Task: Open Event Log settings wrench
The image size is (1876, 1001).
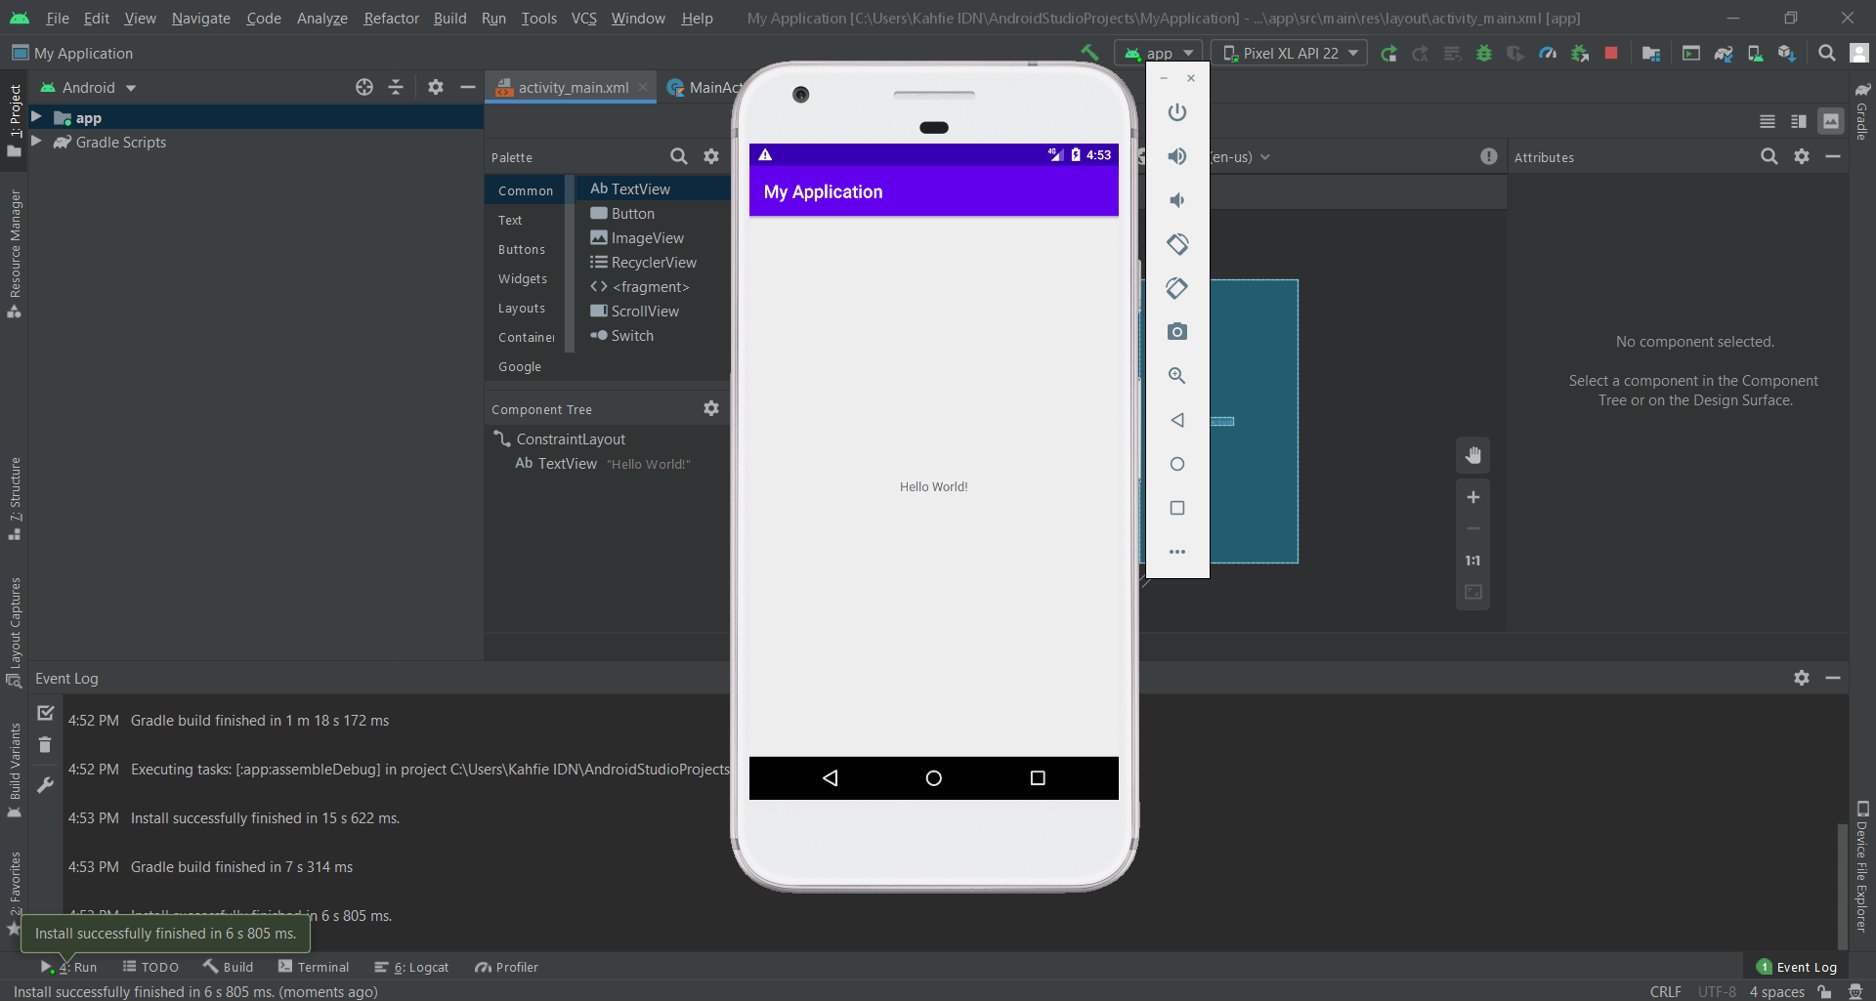Action: tap(45, 784)
